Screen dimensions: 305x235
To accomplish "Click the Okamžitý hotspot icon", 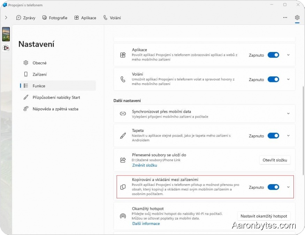I will point(123,216).
